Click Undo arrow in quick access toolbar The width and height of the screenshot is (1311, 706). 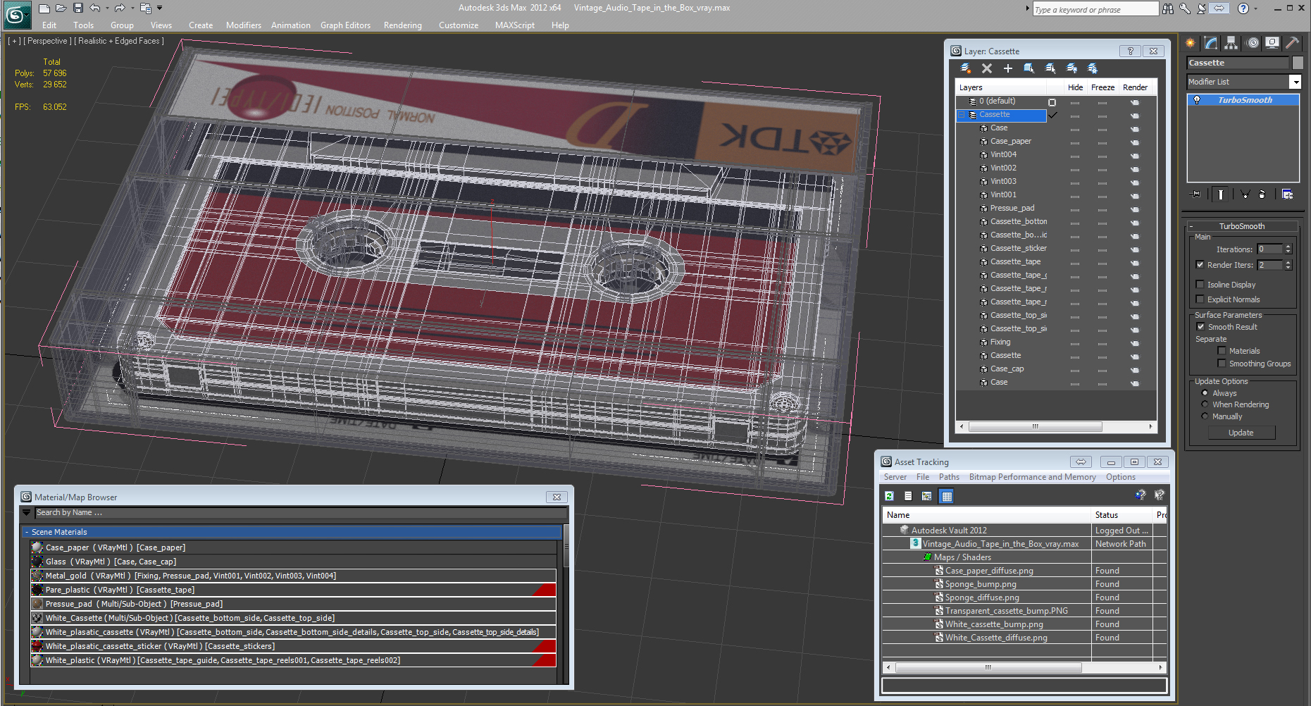coord(94,8)
